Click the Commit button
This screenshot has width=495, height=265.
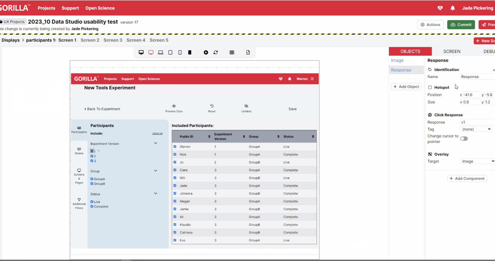pyautogui.click(x=461, y=24)
